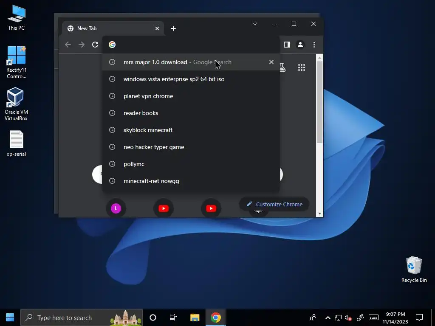Viewport: 435px width, 326px height.
Task: Show hidden system tray icons
Action: point(328,318)
